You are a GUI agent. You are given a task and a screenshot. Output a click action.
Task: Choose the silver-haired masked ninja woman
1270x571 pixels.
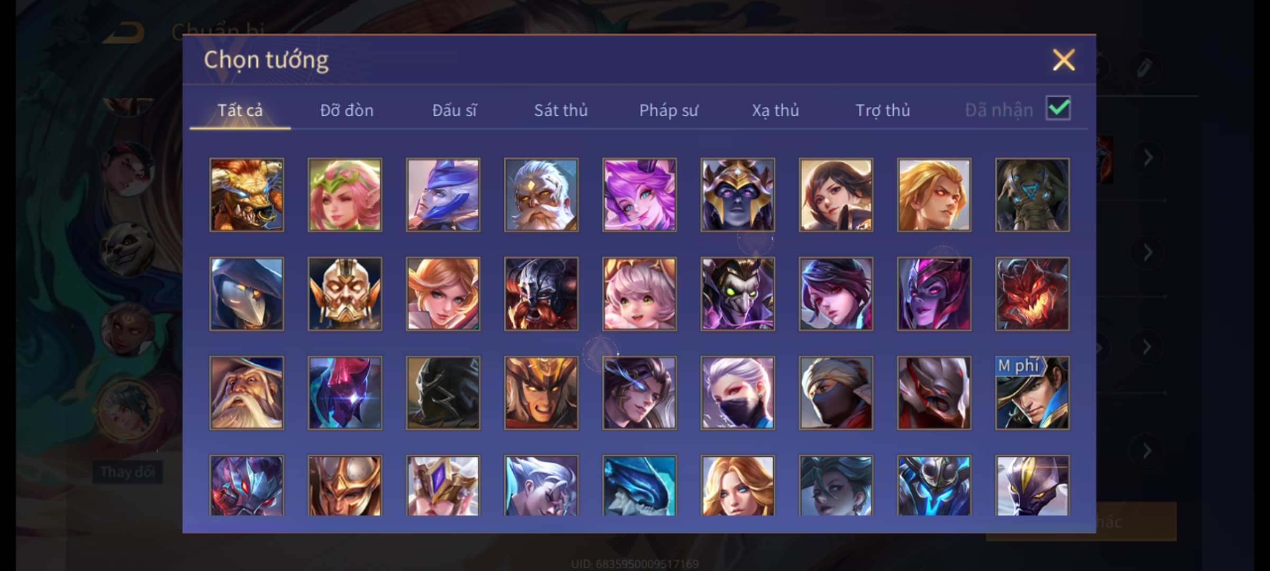(738, 393)
